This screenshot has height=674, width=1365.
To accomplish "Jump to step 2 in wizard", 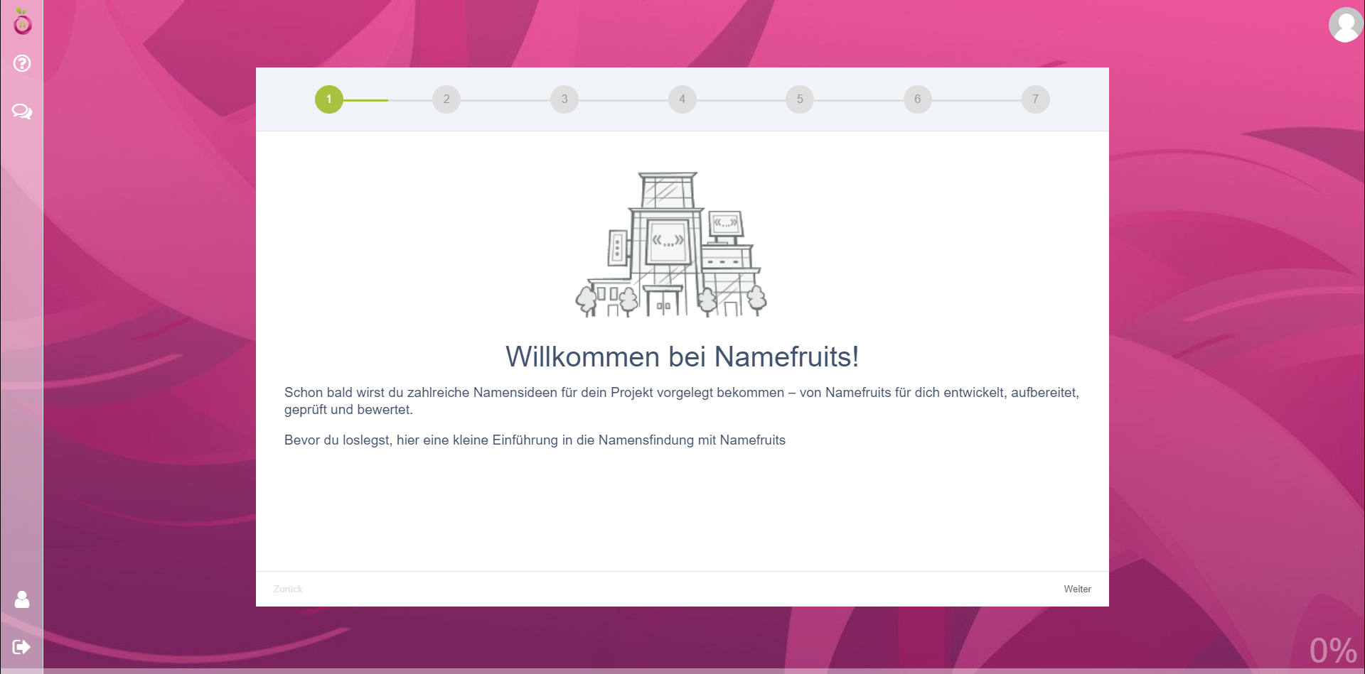I will click(446, 99).
